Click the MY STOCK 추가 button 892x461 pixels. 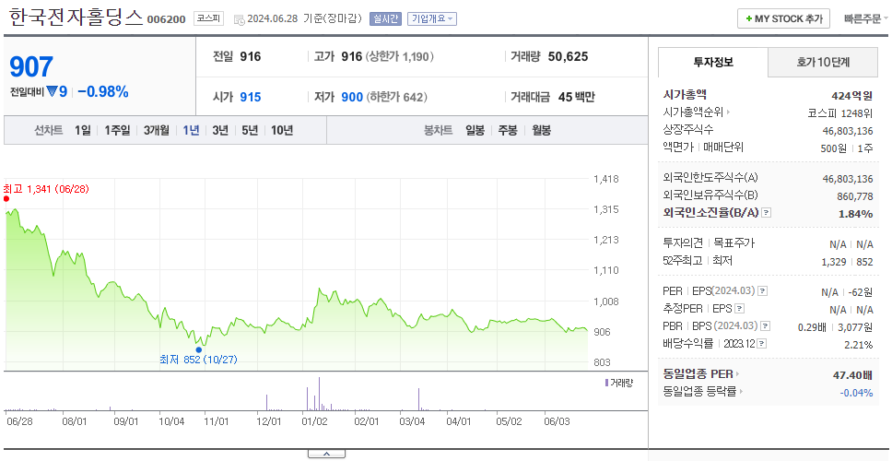(783, 18)
